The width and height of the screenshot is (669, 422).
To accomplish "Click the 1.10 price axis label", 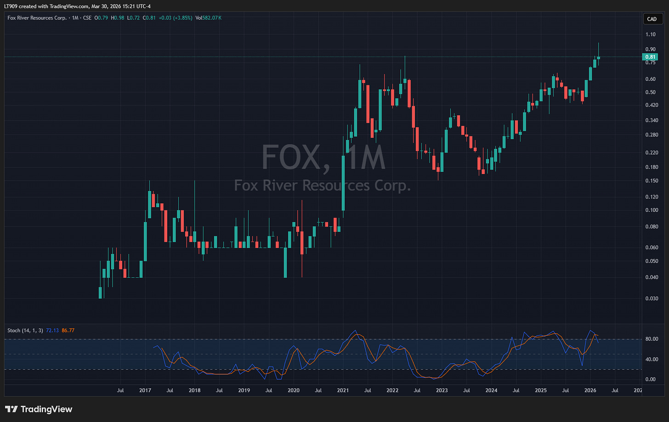I will pyautogui.click(x=651, y=34).
